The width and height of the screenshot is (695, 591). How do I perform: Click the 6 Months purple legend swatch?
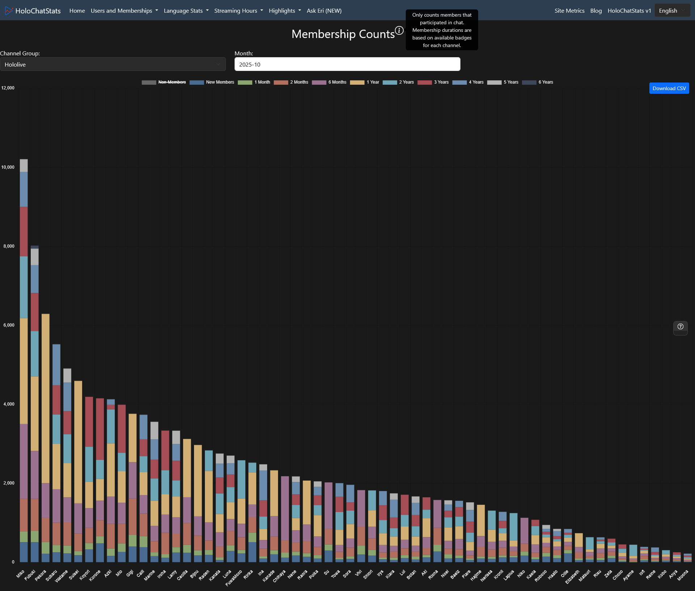tap(319, 82)
